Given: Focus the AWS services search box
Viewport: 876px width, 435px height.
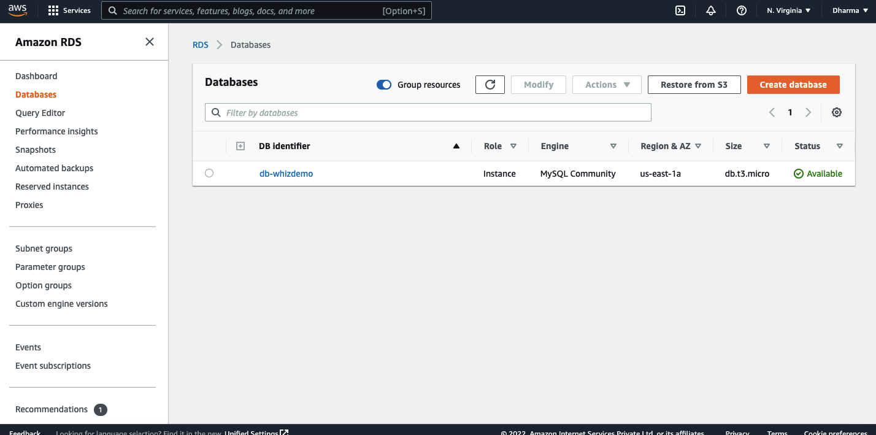Looking at the screenshot, I should coord(266,10).
